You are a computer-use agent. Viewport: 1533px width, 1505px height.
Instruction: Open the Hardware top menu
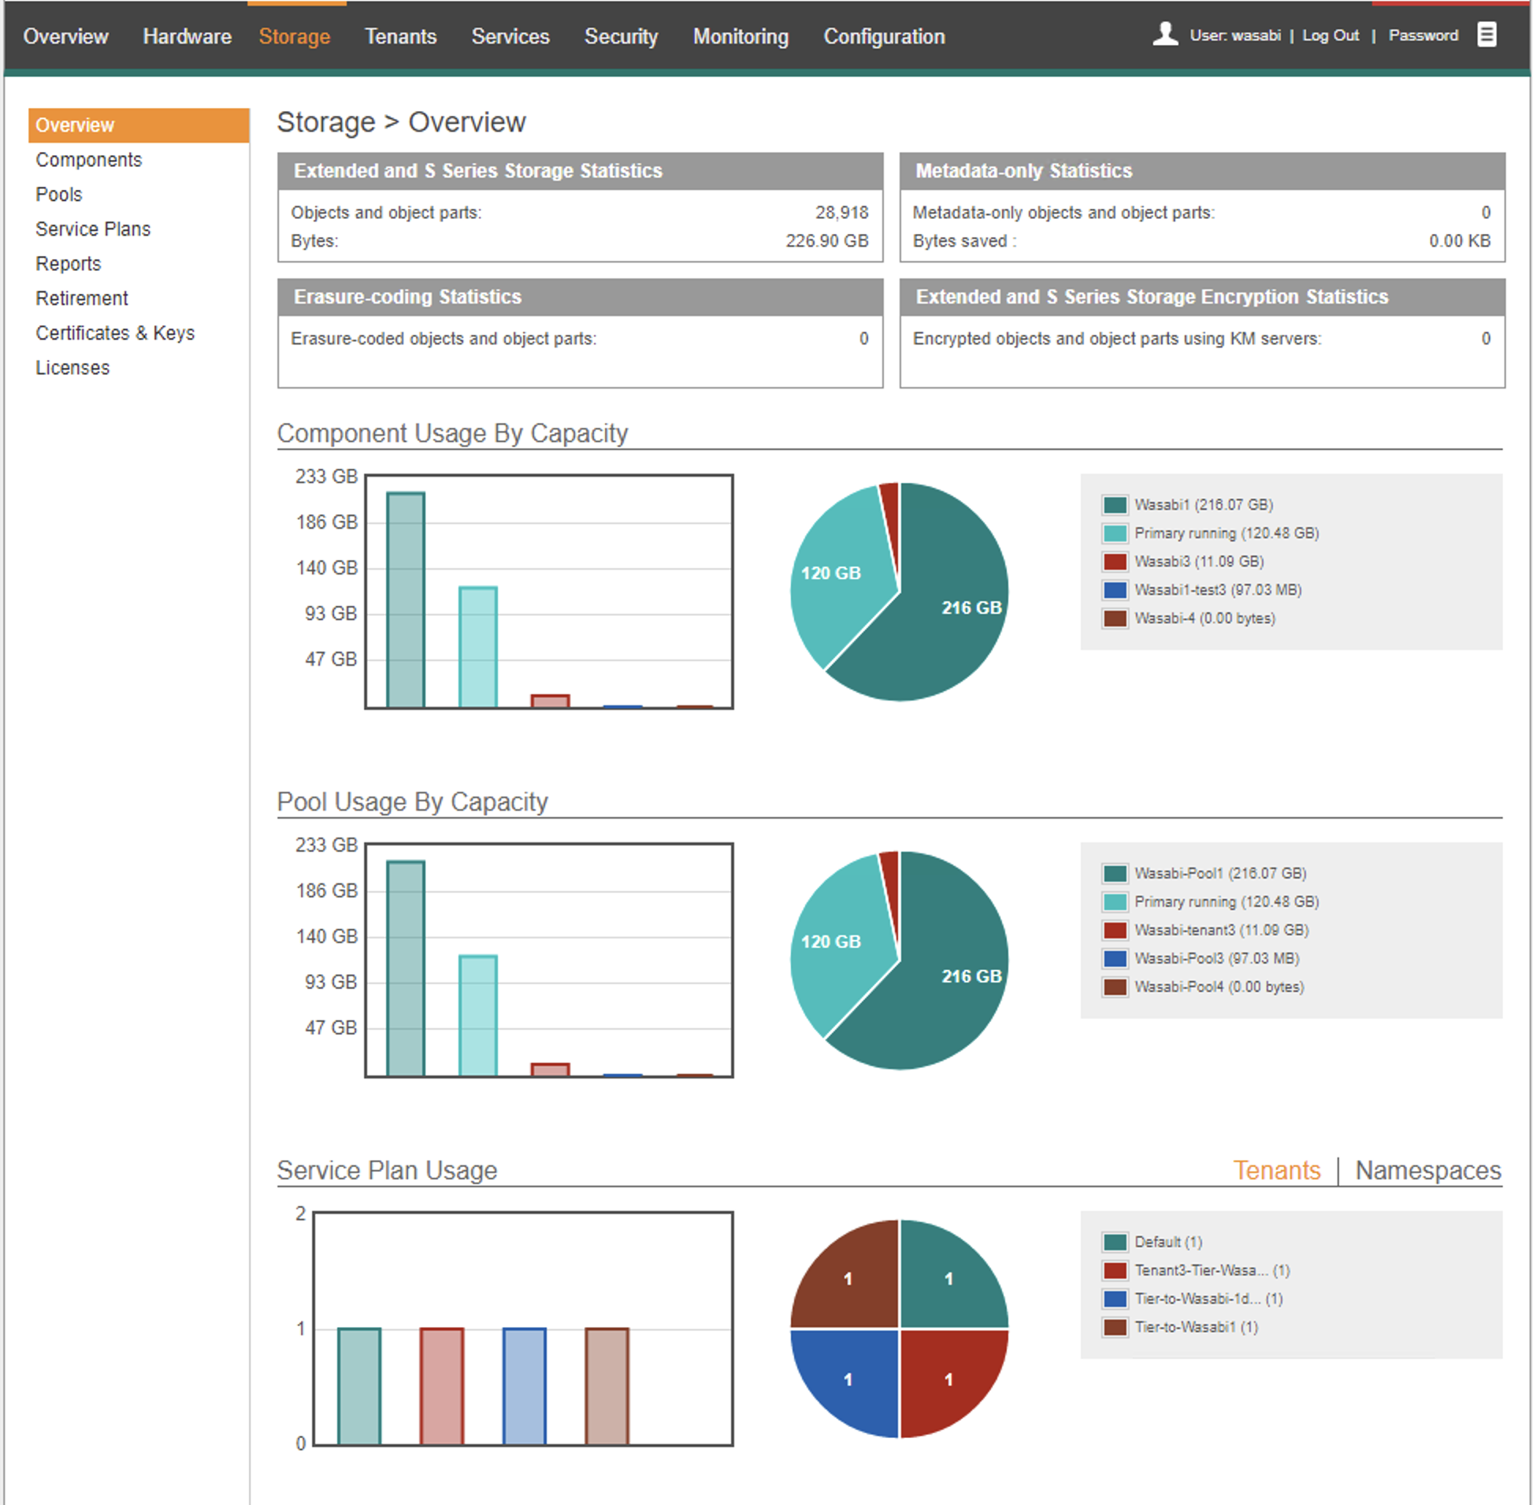click(x=187, y=36)
